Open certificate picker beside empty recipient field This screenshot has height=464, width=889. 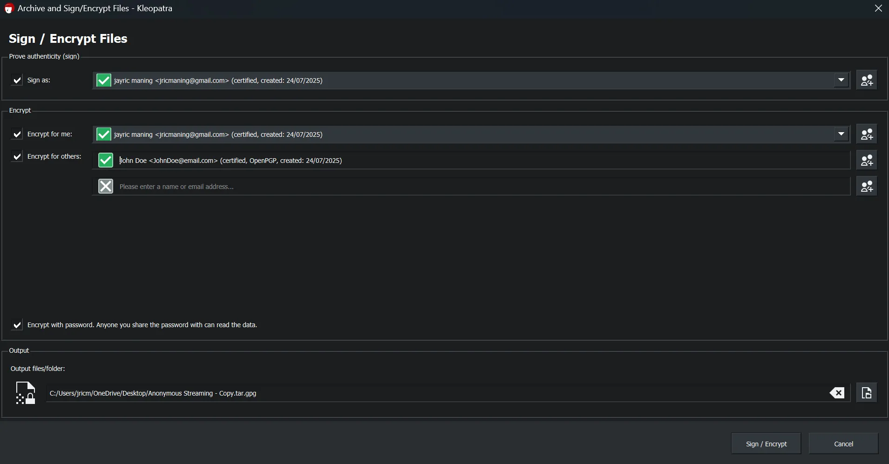point(867,187)
